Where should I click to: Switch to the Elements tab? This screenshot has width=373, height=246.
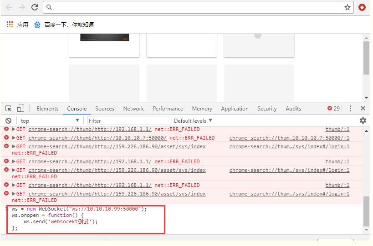[x=47, y=109]
